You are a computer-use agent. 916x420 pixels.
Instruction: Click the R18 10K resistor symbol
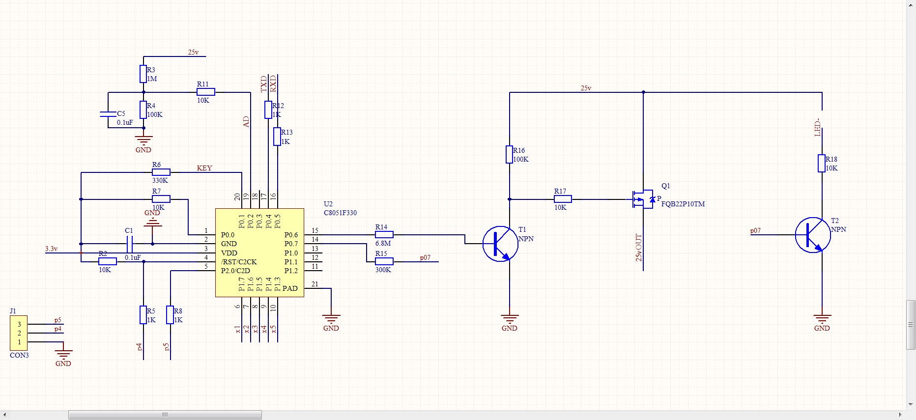coord(821,163)
